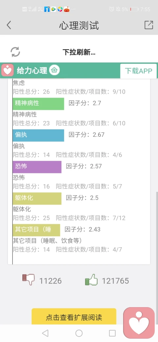This screenshot has height=342, width=158.
Task: Tap the 给力心理 heart logo
Action: pyautogui.click(x=8, y=70)
